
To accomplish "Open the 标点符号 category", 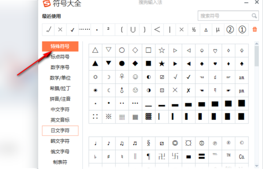I will [60, 57].
